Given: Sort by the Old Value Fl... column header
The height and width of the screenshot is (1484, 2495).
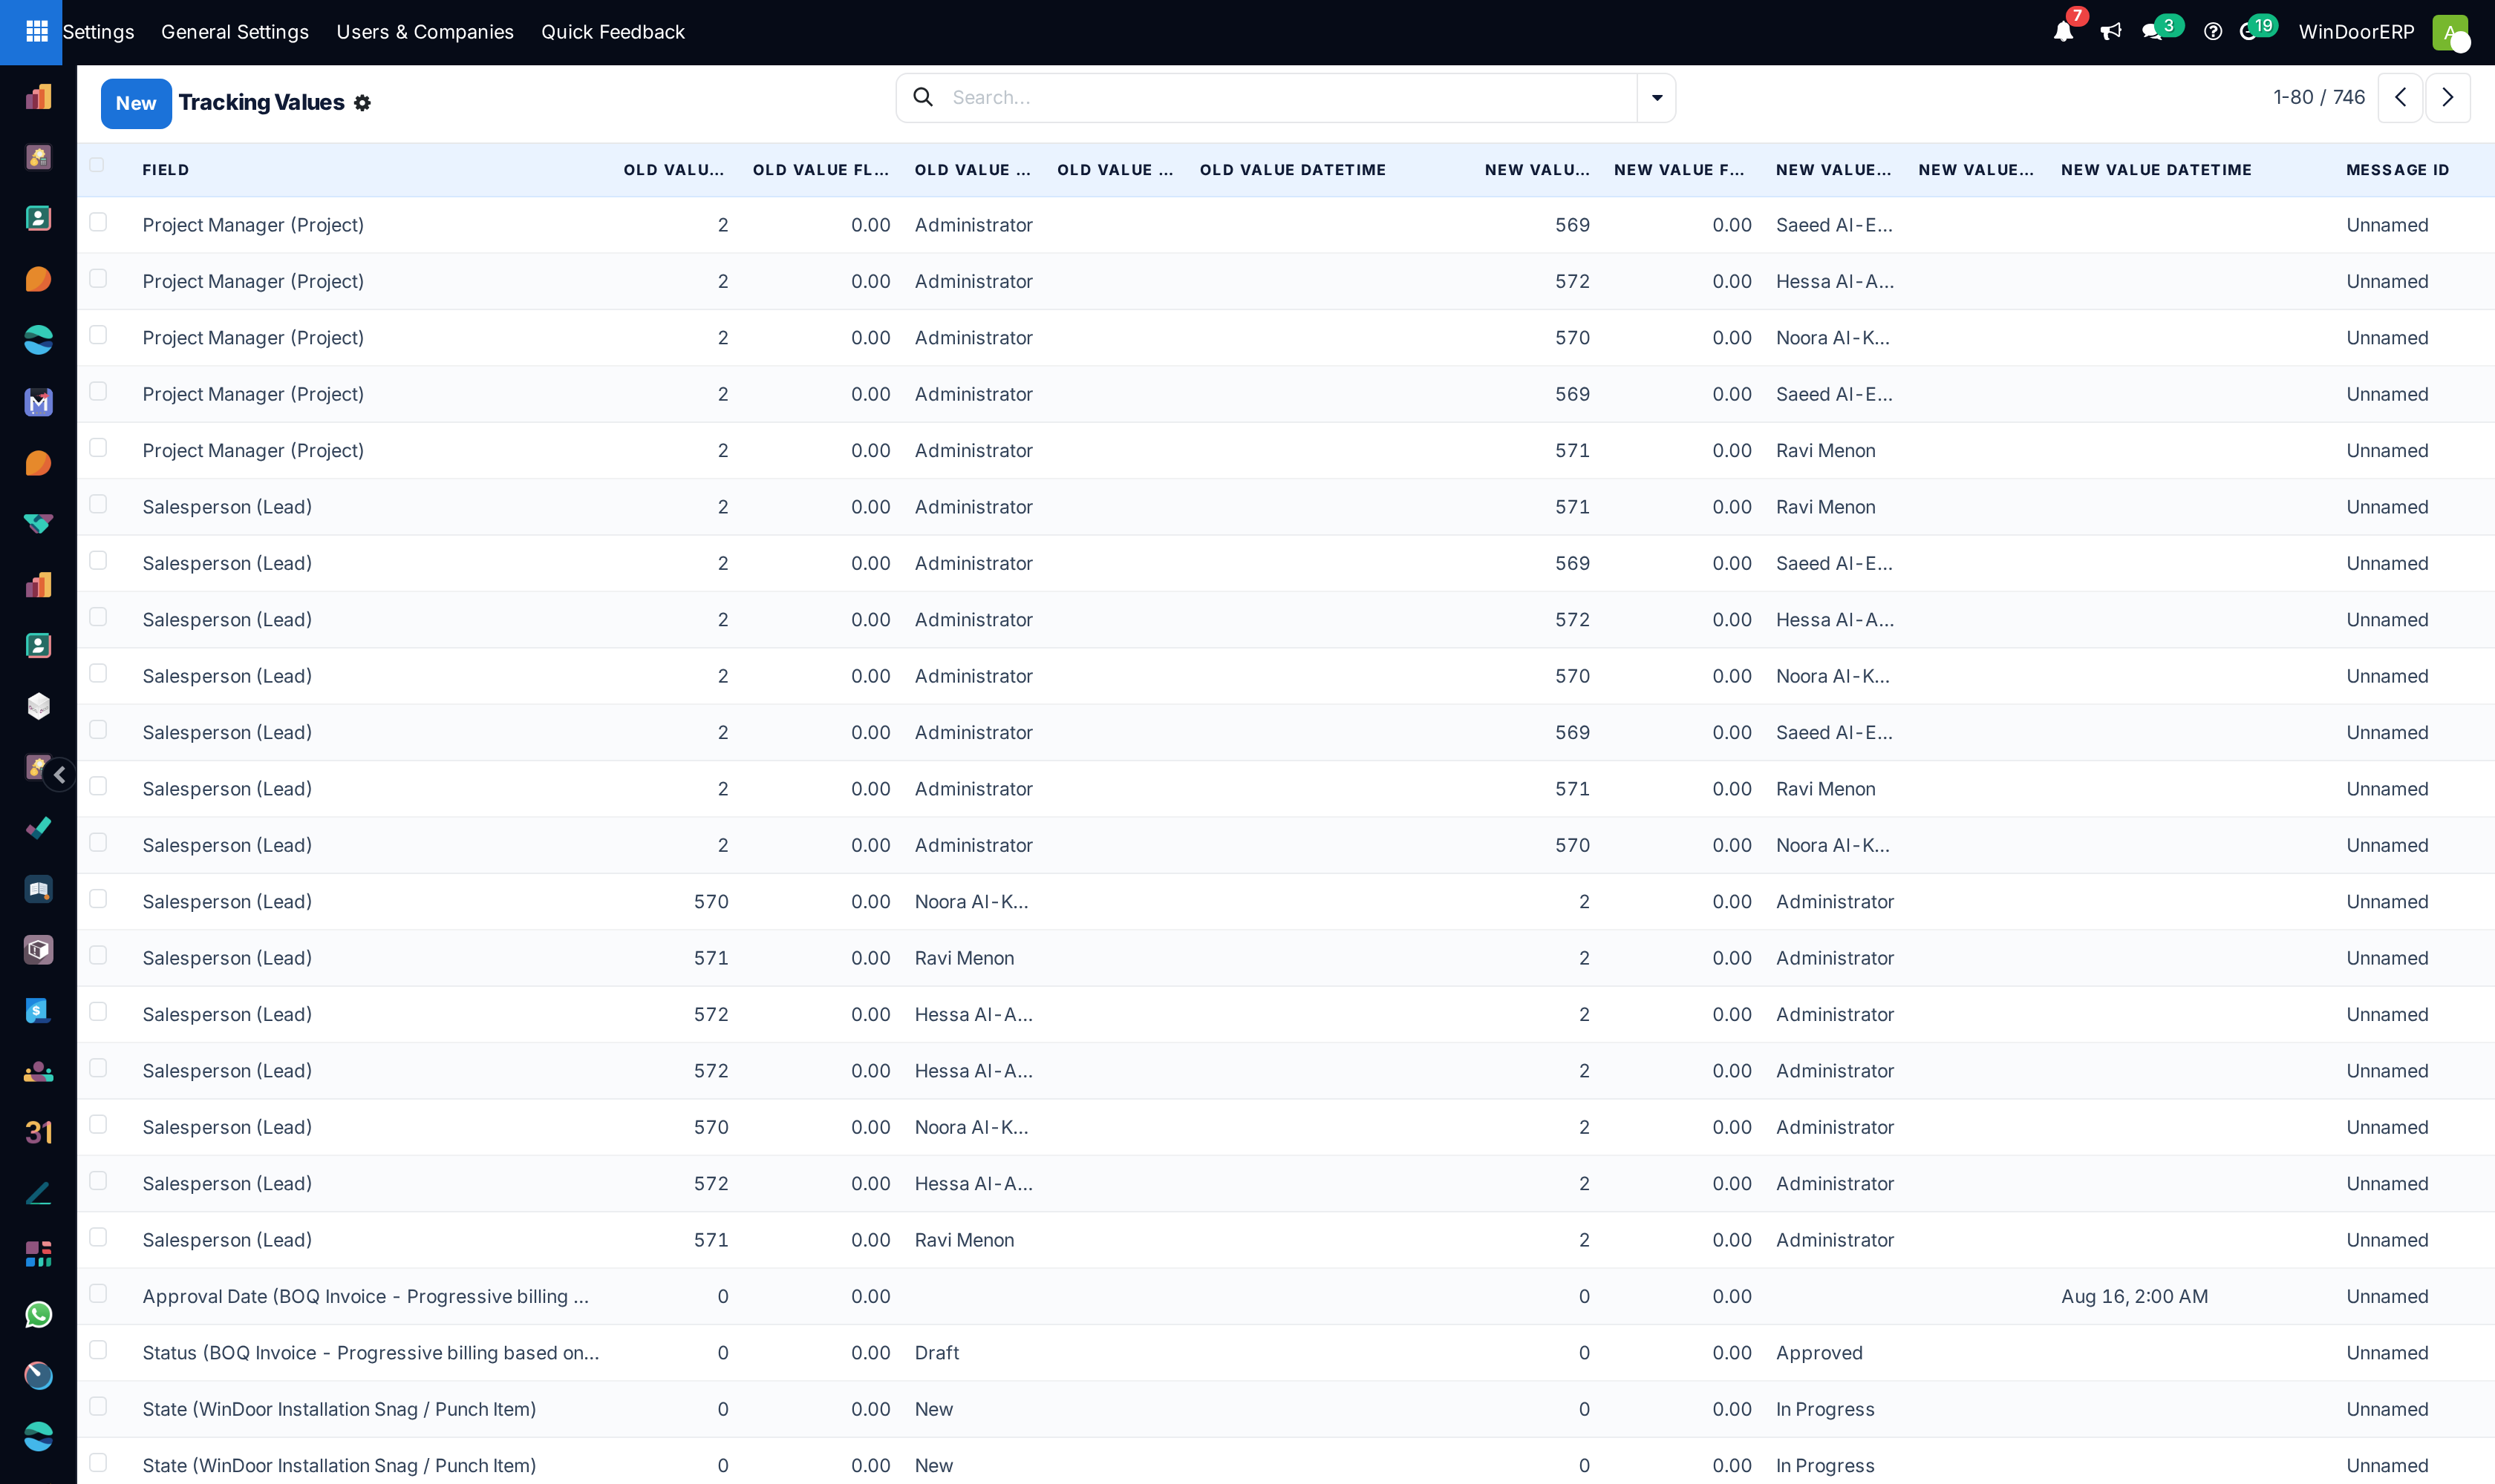Looking at the screenshot, I should pos(821,170).
